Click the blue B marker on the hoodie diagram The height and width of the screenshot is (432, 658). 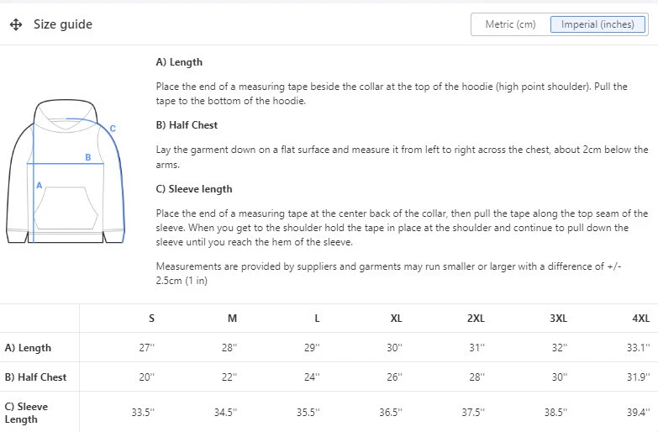point(87,157)
